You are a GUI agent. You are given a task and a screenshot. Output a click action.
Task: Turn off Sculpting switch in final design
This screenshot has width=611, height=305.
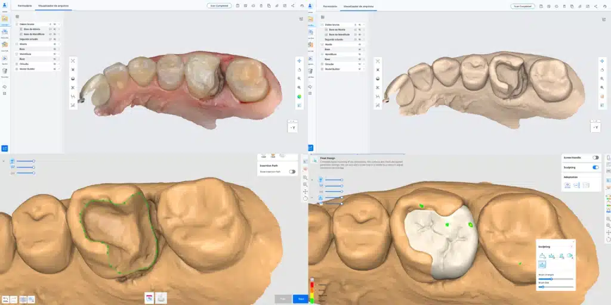(x=596, y=167)
